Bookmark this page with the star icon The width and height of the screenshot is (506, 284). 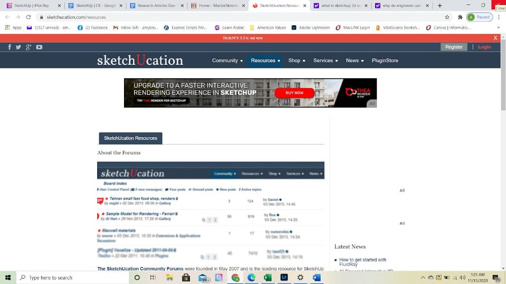447,17
